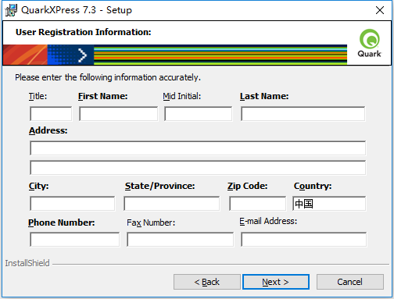Focus the City input field
Image resolution: width=394 pixels, height=299 pixels.
[x=72, y=204]
